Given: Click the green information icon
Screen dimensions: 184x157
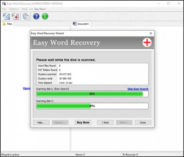Looking at the screenshot, I should click(x=45, y=16).
